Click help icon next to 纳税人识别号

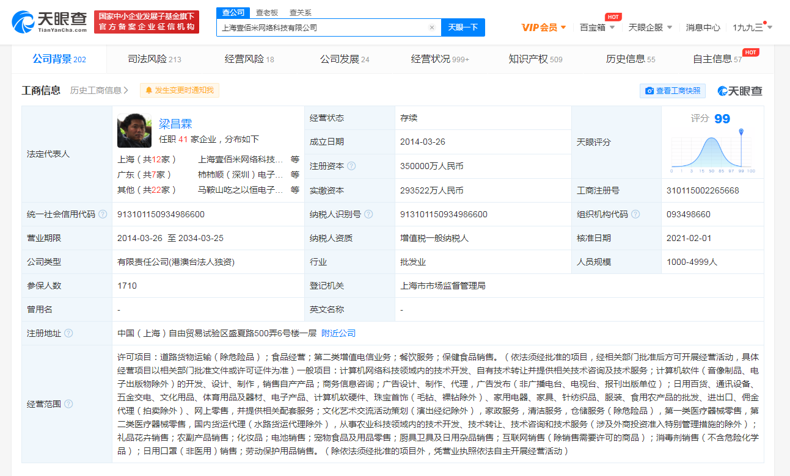[x=368, y=214]
